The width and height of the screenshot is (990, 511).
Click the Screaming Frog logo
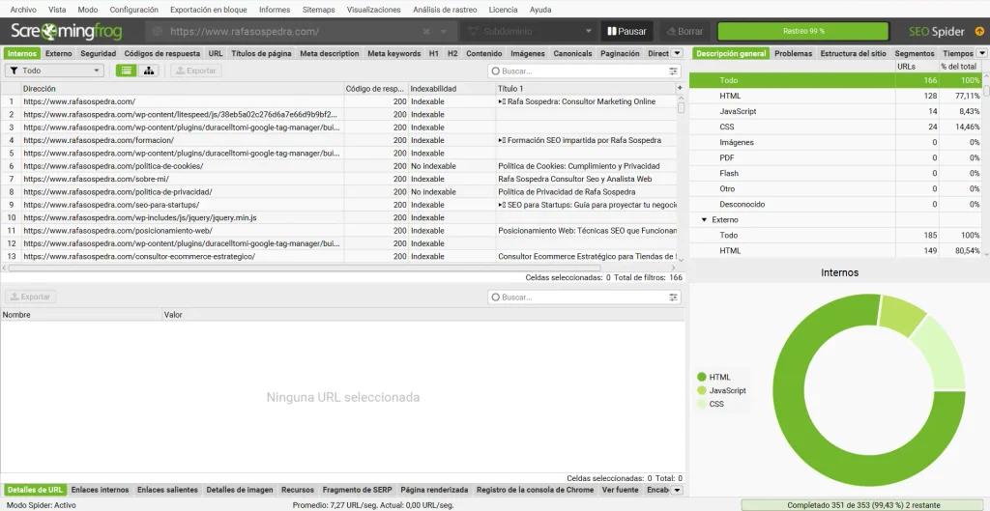pos(67,31)
